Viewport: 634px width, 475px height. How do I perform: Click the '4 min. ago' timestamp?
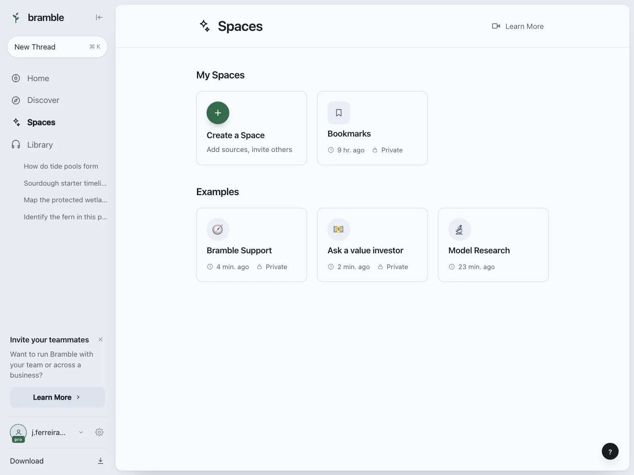point(233,267)
